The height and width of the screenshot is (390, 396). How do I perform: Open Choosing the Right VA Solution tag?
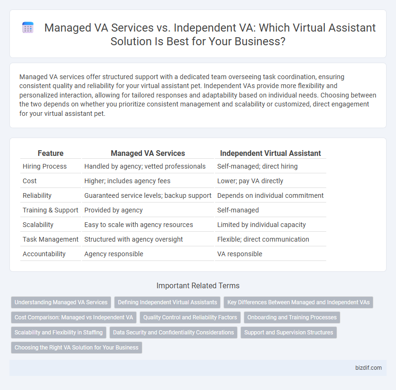[x=76, y=348]
